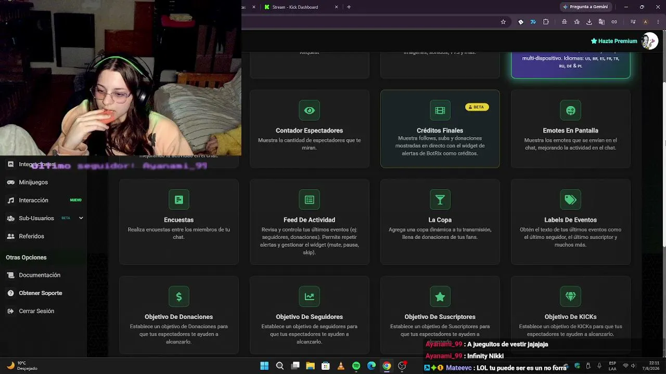Expand the Sub-Usuarios submenu chevron
This screenshot has height=374, width=666.
(x=81, y=218)
